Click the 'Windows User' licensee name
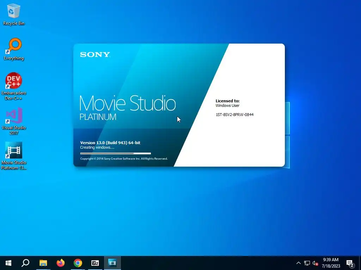The height and width of the screenshot is (270, 361). click(227, 105)
